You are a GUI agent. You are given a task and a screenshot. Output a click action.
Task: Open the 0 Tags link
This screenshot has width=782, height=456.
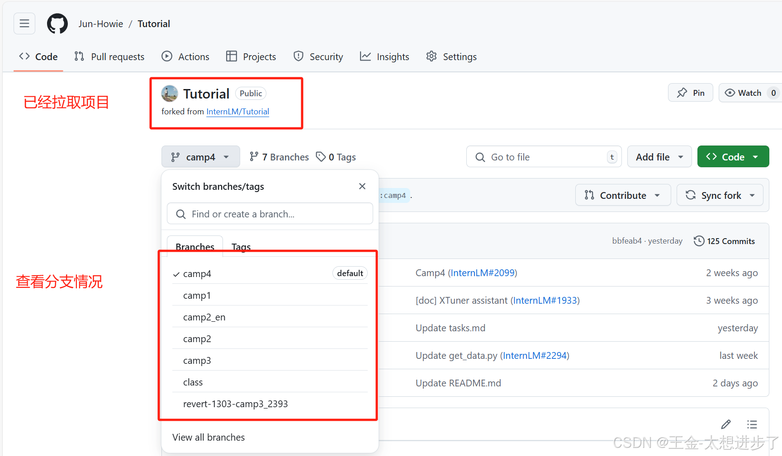[336, 157]
